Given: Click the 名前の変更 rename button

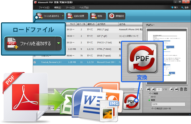Looking at the screenshot, I should [77, 16].
